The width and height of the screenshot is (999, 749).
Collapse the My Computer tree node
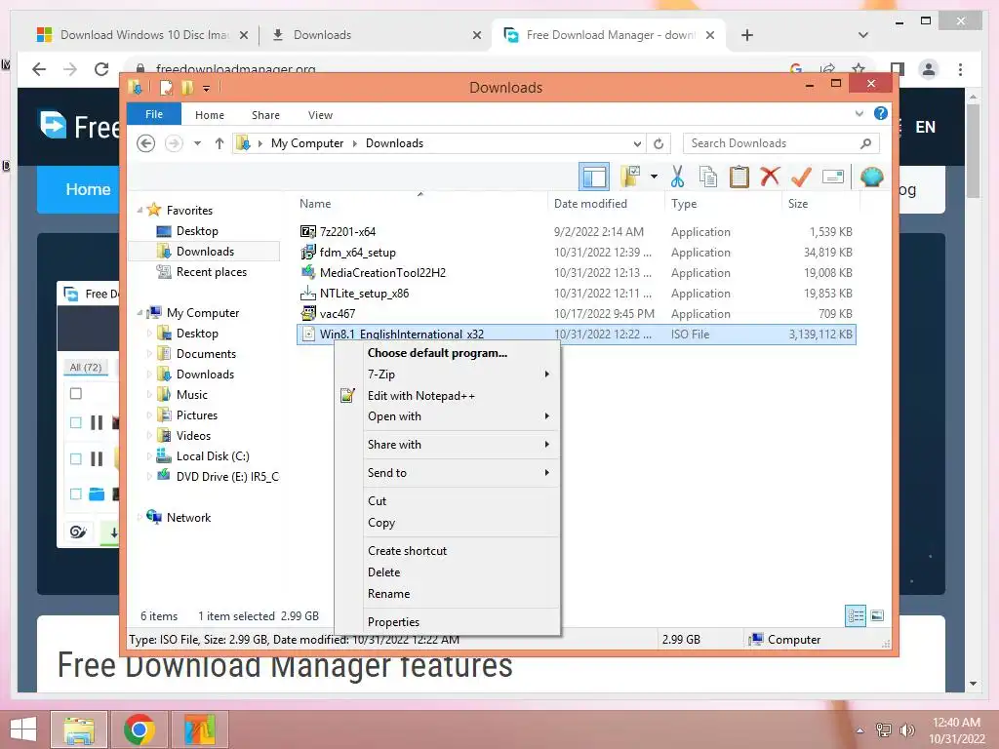tap(140, 312)
